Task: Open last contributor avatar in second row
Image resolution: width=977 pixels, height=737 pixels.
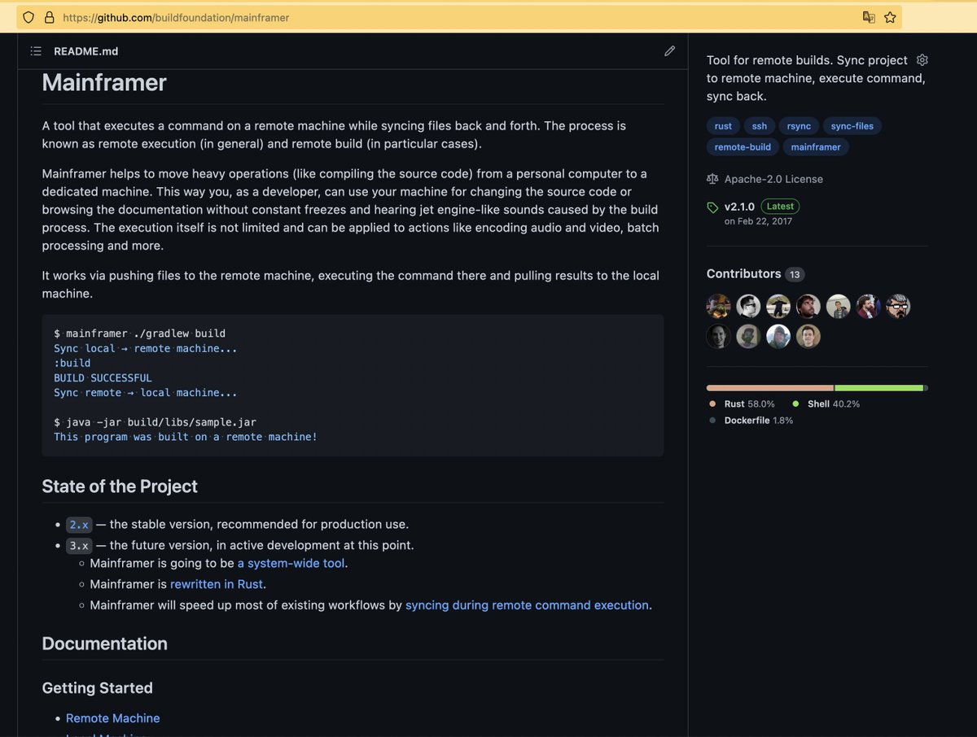Action: pos(808,336)
